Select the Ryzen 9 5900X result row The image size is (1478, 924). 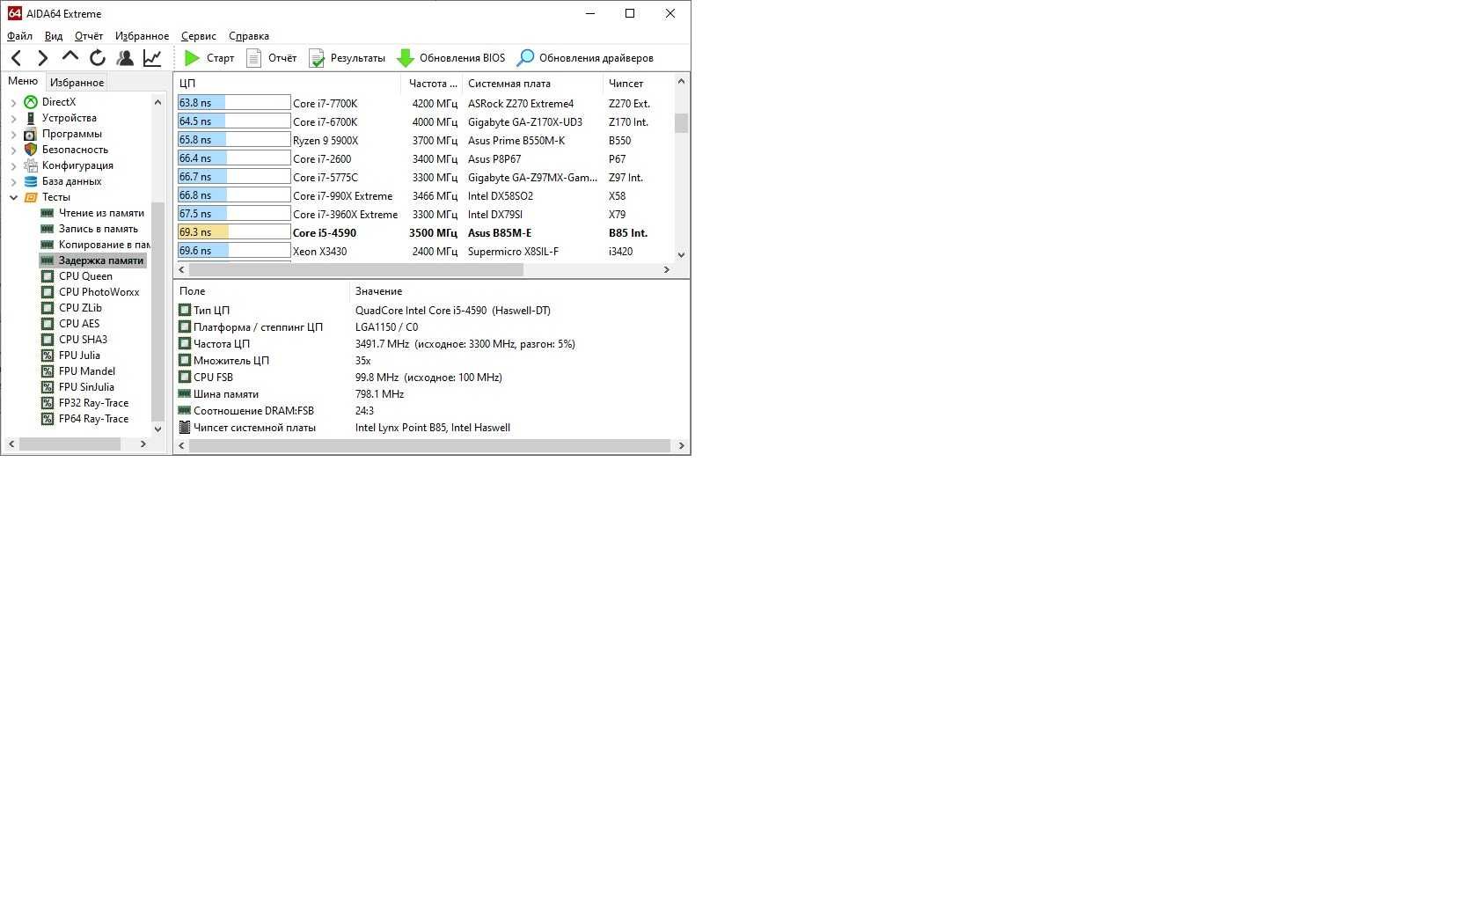pos(425,141)
